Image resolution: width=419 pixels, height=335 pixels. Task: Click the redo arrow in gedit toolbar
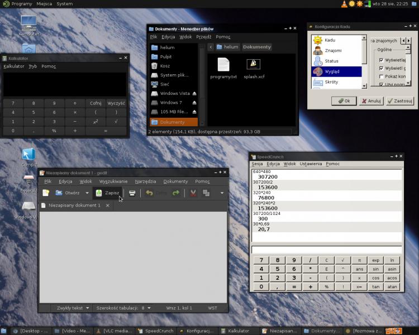point(175,193)
